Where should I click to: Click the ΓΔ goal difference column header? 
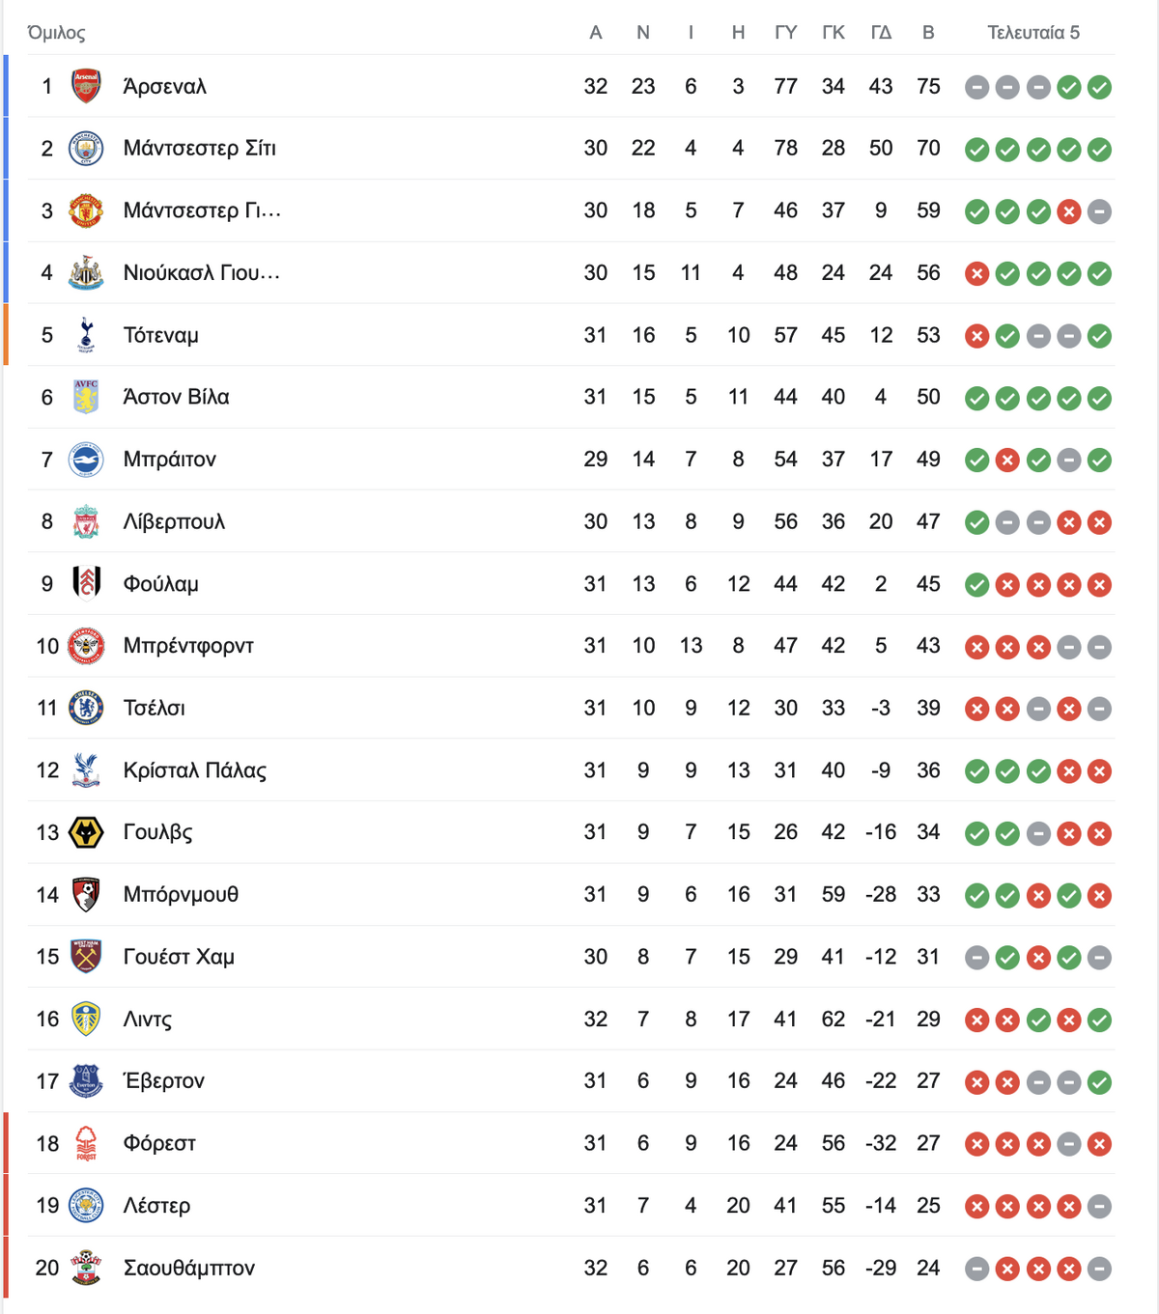coord(881,33)
